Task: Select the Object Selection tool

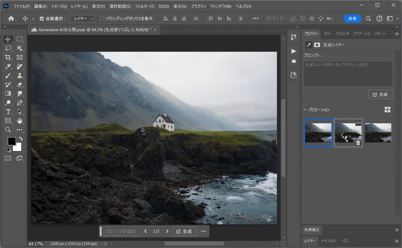Action: point(20,48)
